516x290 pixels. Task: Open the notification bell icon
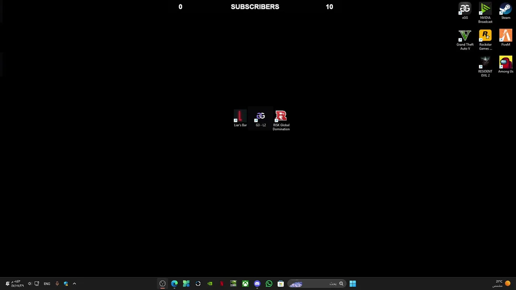[7, 284]
